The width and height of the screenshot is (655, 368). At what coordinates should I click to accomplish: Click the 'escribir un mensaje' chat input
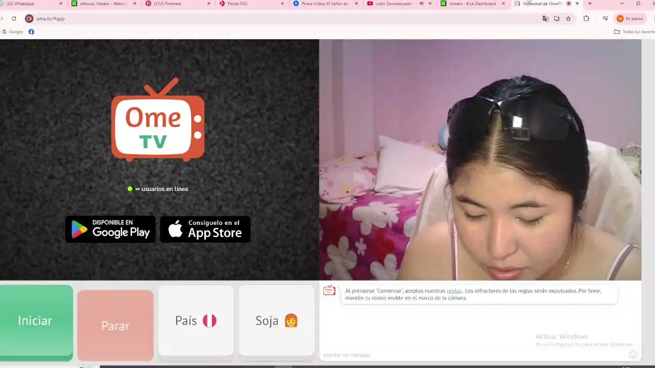(x=473, y=355)
